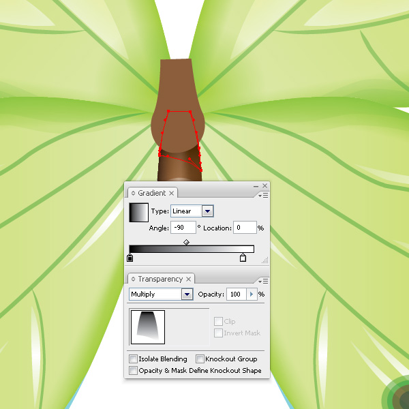Click the brown butterfly body shape
The image size is (409, 409).
(178, 104)
